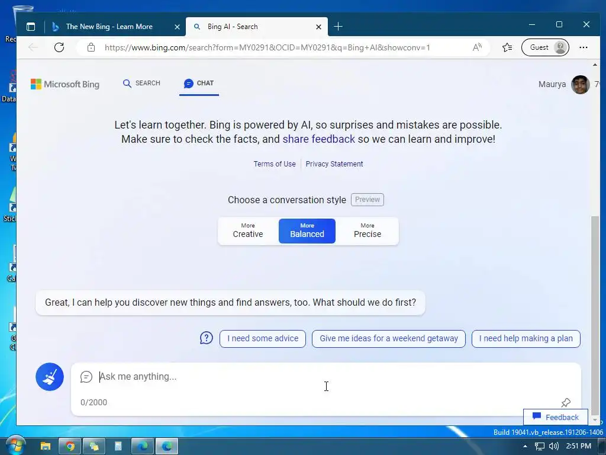Viewport: 606px width, 455px height.
Task: Switch to The New Bing - Learn More tab
Action: point(109,27)
